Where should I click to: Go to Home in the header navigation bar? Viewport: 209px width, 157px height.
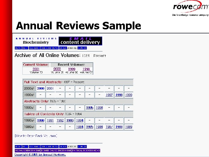point(18,48)
